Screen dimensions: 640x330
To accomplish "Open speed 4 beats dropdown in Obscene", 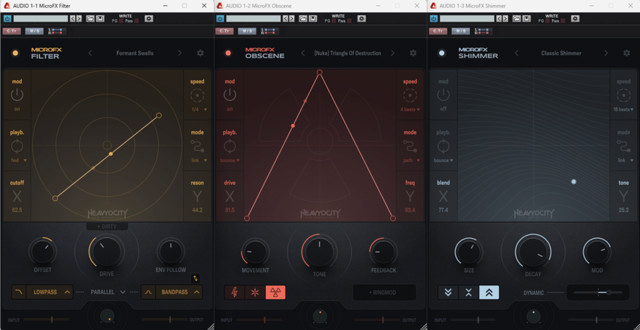I will [410, 109].
